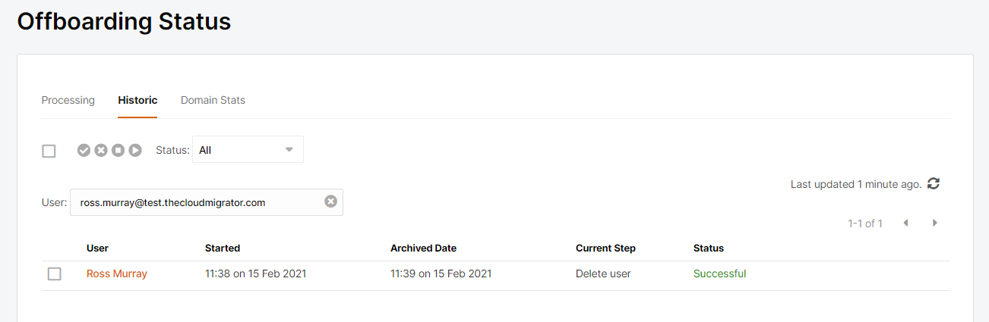Go to the next page arrow
This screenshot has height=322, width=989.
(935, 223)
